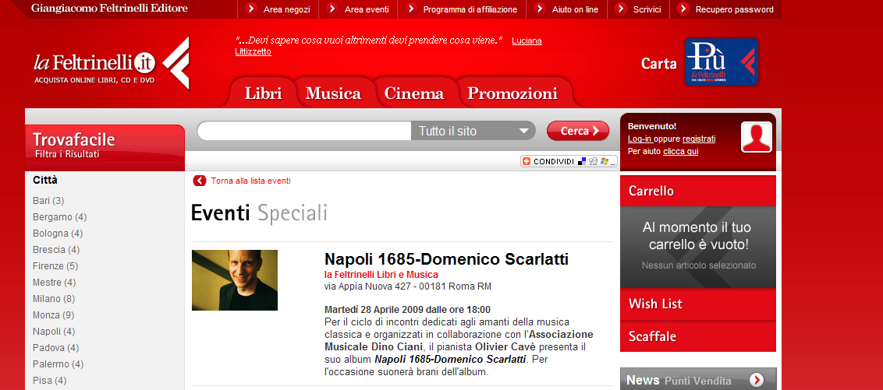Open the Musica tab
The width and height of the screenshot is (883, 390).
tap(333, 93)
